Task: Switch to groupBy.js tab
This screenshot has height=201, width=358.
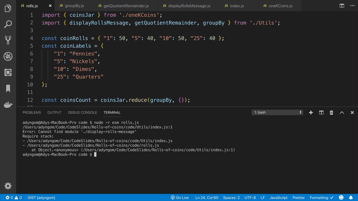Action: point(74,6)
